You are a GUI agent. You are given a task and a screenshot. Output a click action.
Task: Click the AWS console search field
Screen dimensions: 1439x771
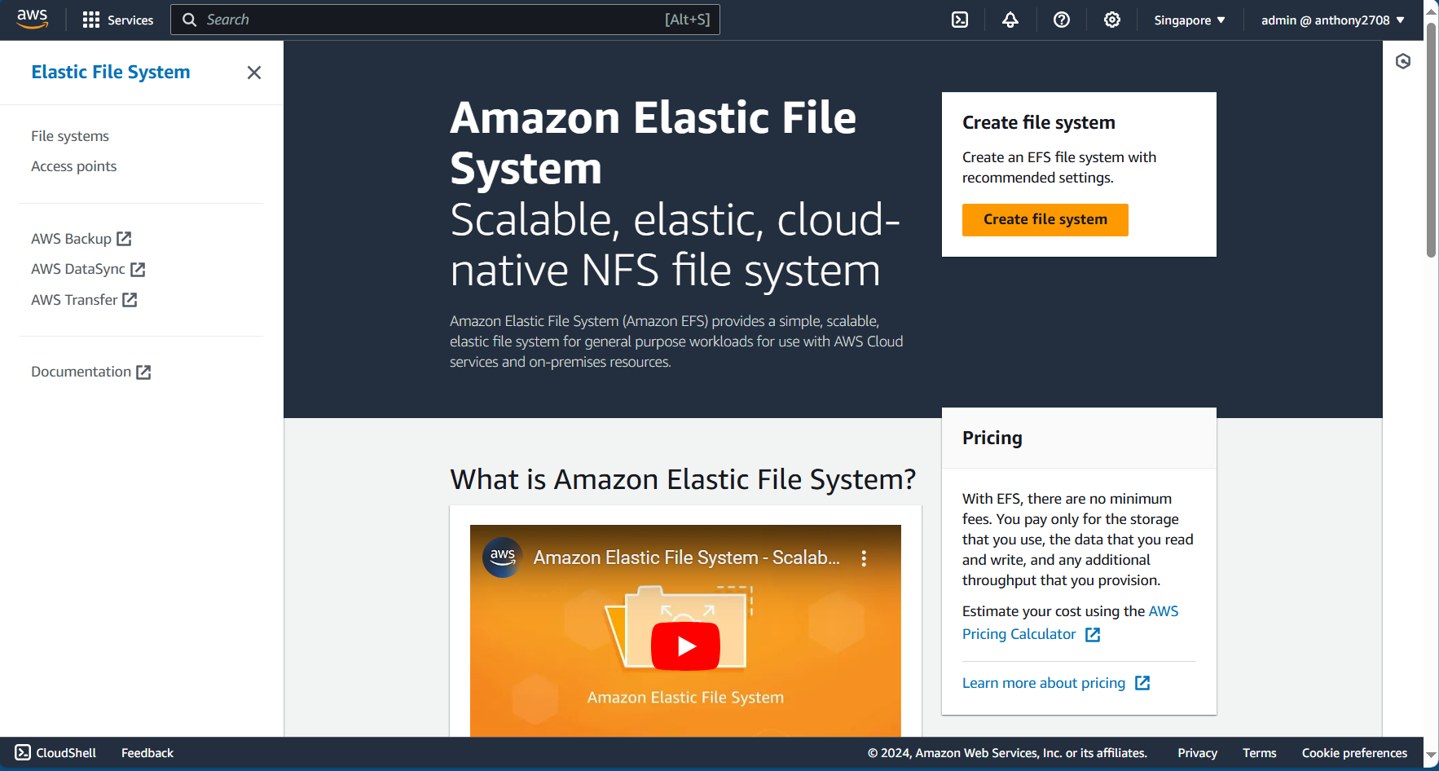click(445, 20)
